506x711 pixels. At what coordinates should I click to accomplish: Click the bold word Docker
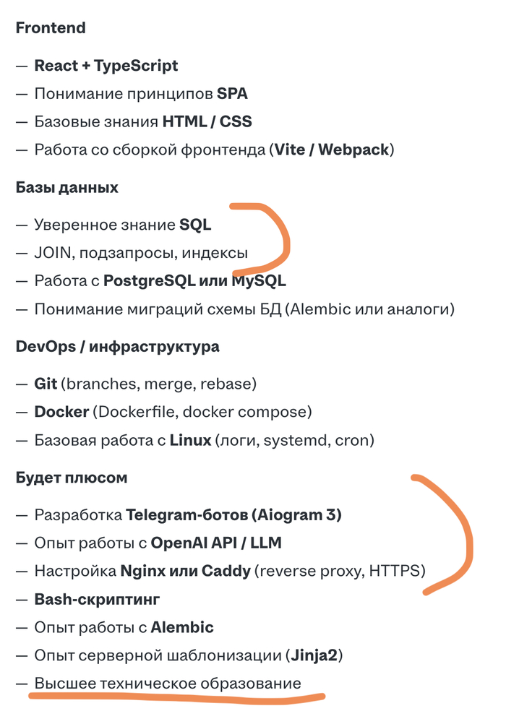click(x=61, y=412)
